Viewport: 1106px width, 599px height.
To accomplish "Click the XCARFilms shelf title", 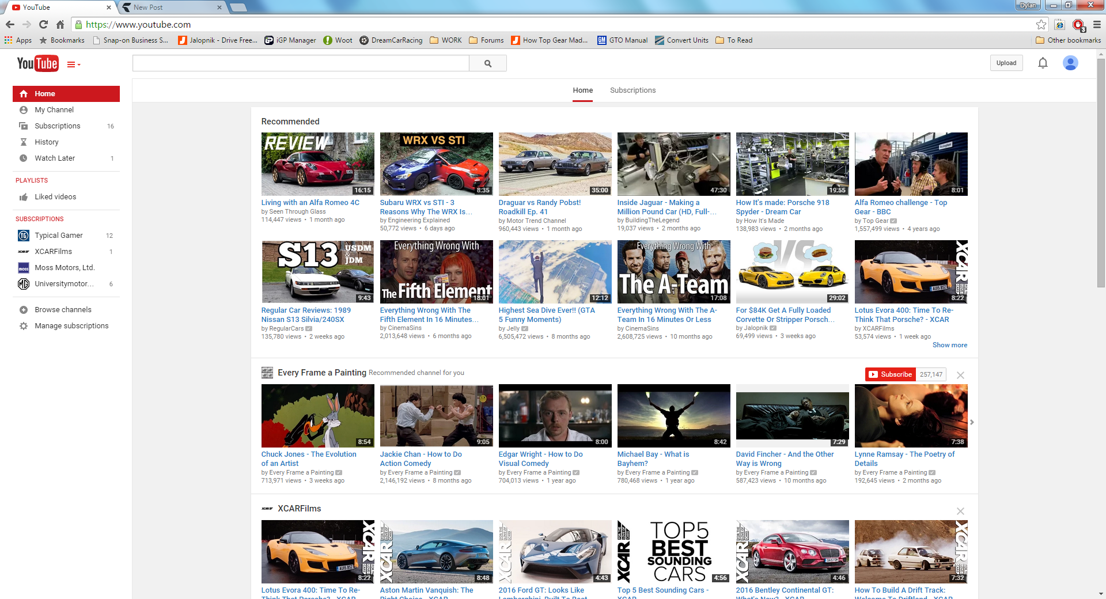I will point(299,509).
